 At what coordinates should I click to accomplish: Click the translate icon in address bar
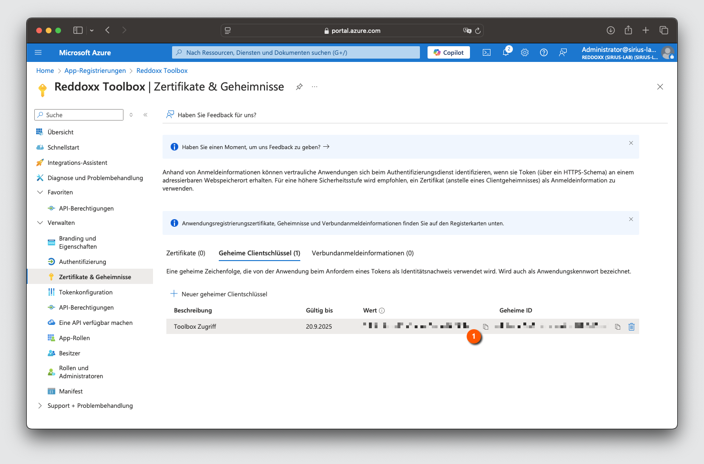[x=467, y=30]
